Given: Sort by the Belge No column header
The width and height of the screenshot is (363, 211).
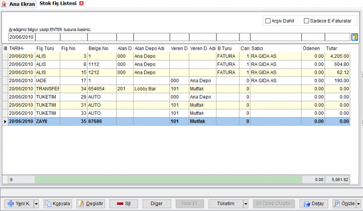Looking at the screenshot, I should (102, 48).
